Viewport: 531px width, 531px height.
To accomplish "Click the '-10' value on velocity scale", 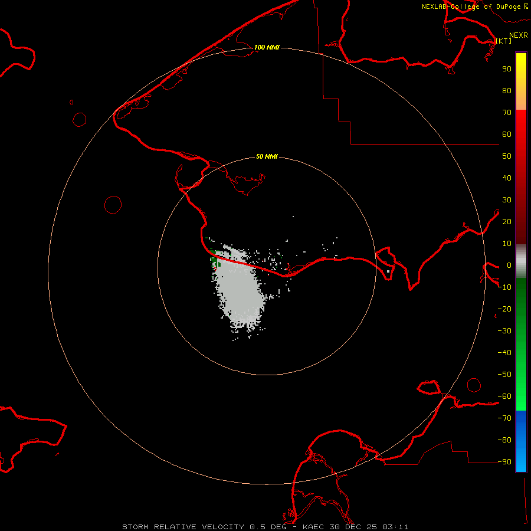I will pos(504,287).
